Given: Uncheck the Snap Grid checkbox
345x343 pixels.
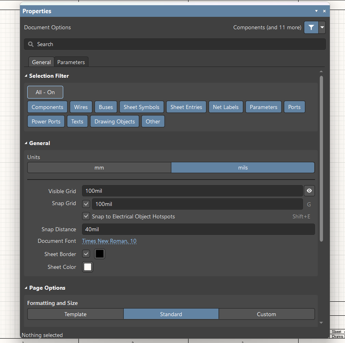Looking at the screenshot, I should click(x=86, y=204).
